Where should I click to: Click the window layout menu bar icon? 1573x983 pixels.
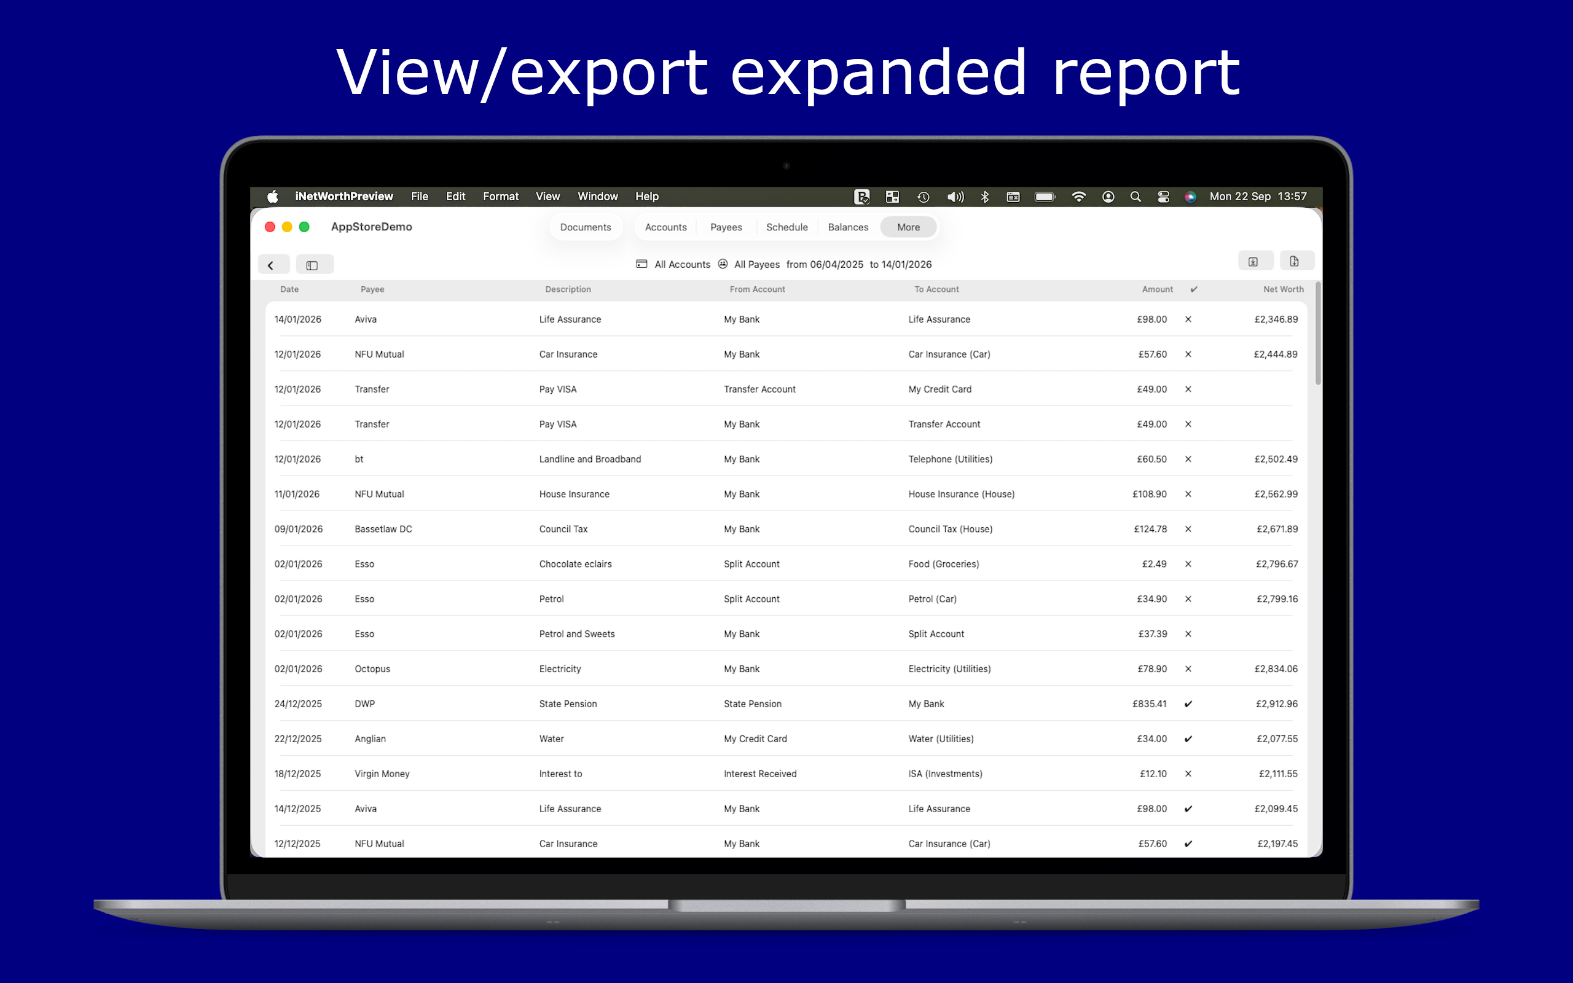click(892, 197)
